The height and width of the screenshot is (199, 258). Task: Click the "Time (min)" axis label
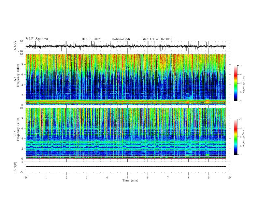point(130,180)
